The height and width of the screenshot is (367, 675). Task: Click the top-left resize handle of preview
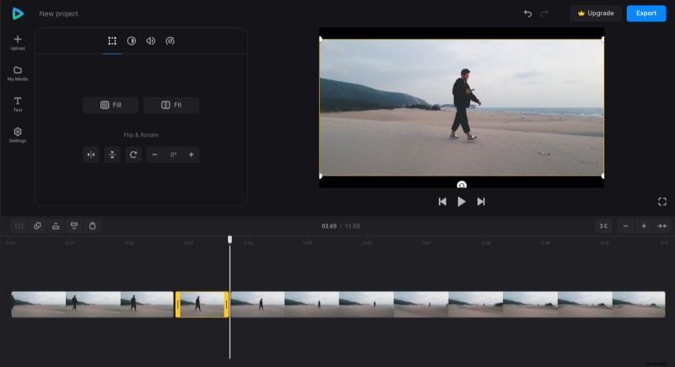321,39
